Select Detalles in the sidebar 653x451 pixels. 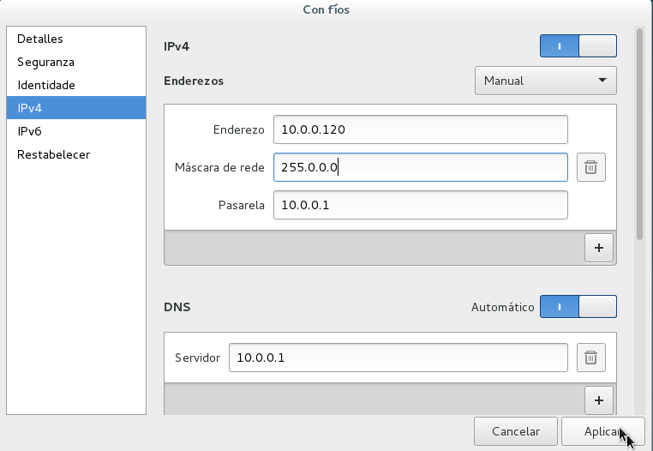pyautogui.click(x=76, y=39)
